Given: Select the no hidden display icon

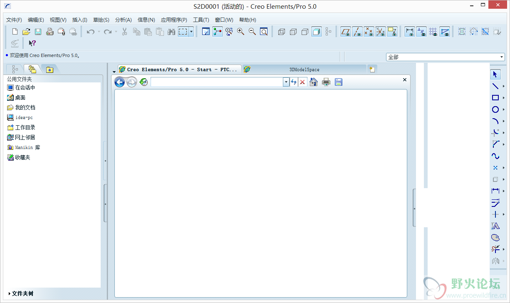Looking at the screenshot, I should pyautogui.click(x=305, y=32).
